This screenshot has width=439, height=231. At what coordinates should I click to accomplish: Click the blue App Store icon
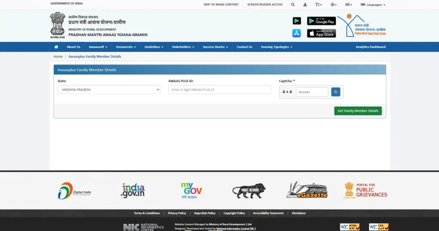click(297, 33)
